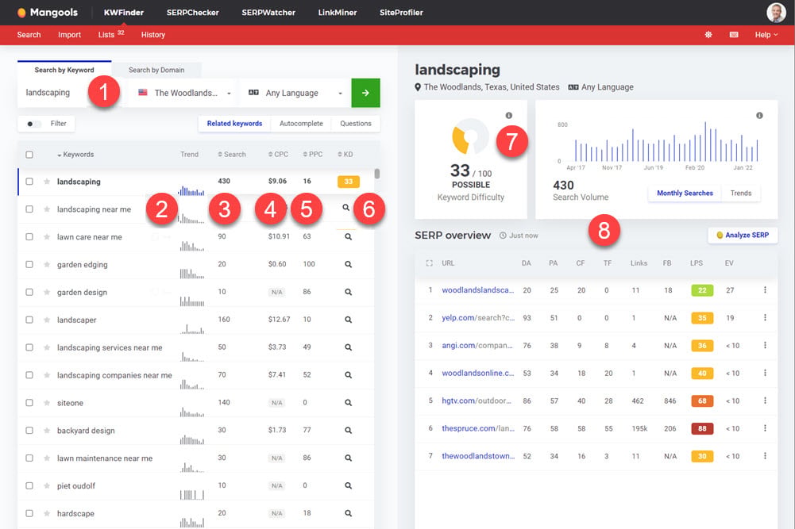
Task: Click the KD magnifier for 'backyard design'
Action: [349, 431]
